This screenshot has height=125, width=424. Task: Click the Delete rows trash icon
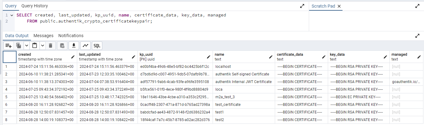tap(51, 46)
